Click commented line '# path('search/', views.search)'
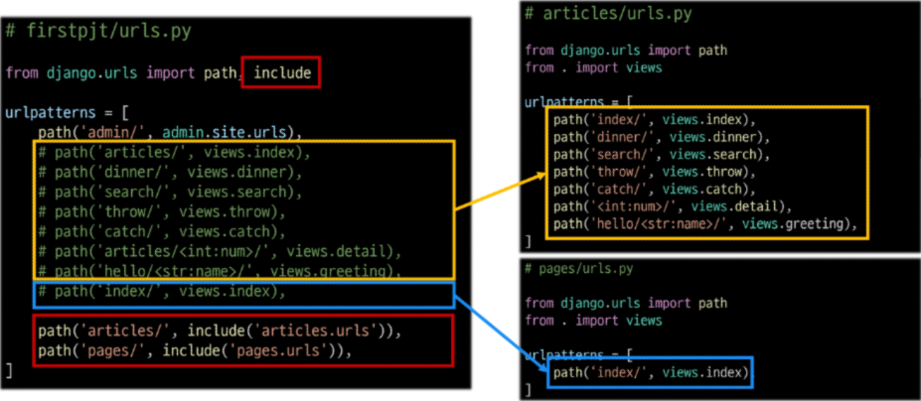 click(170, 192)
